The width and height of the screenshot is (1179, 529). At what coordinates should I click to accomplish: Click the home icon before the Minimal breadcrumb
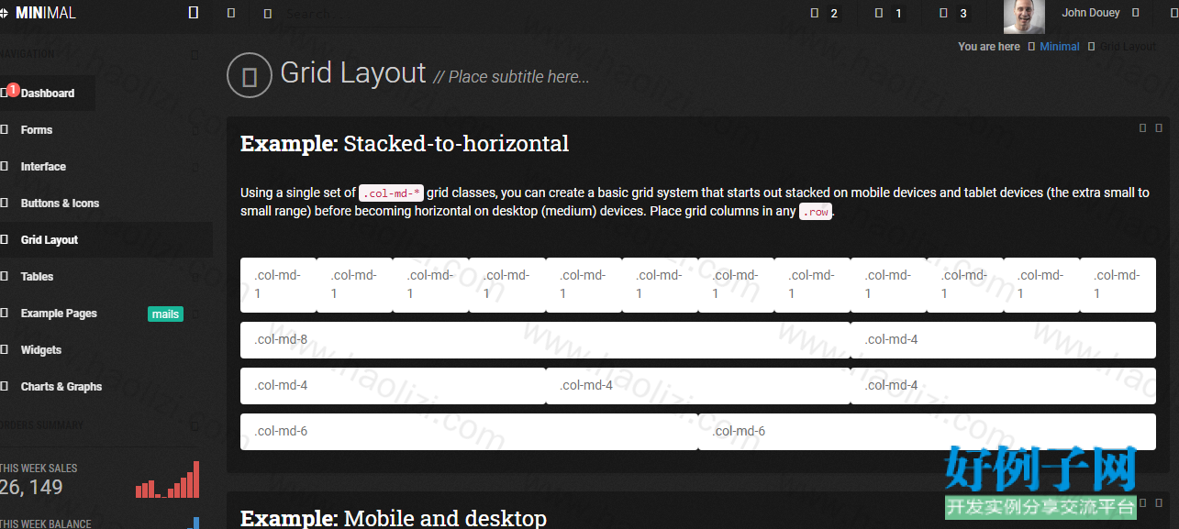click(x=1031, y=46)
